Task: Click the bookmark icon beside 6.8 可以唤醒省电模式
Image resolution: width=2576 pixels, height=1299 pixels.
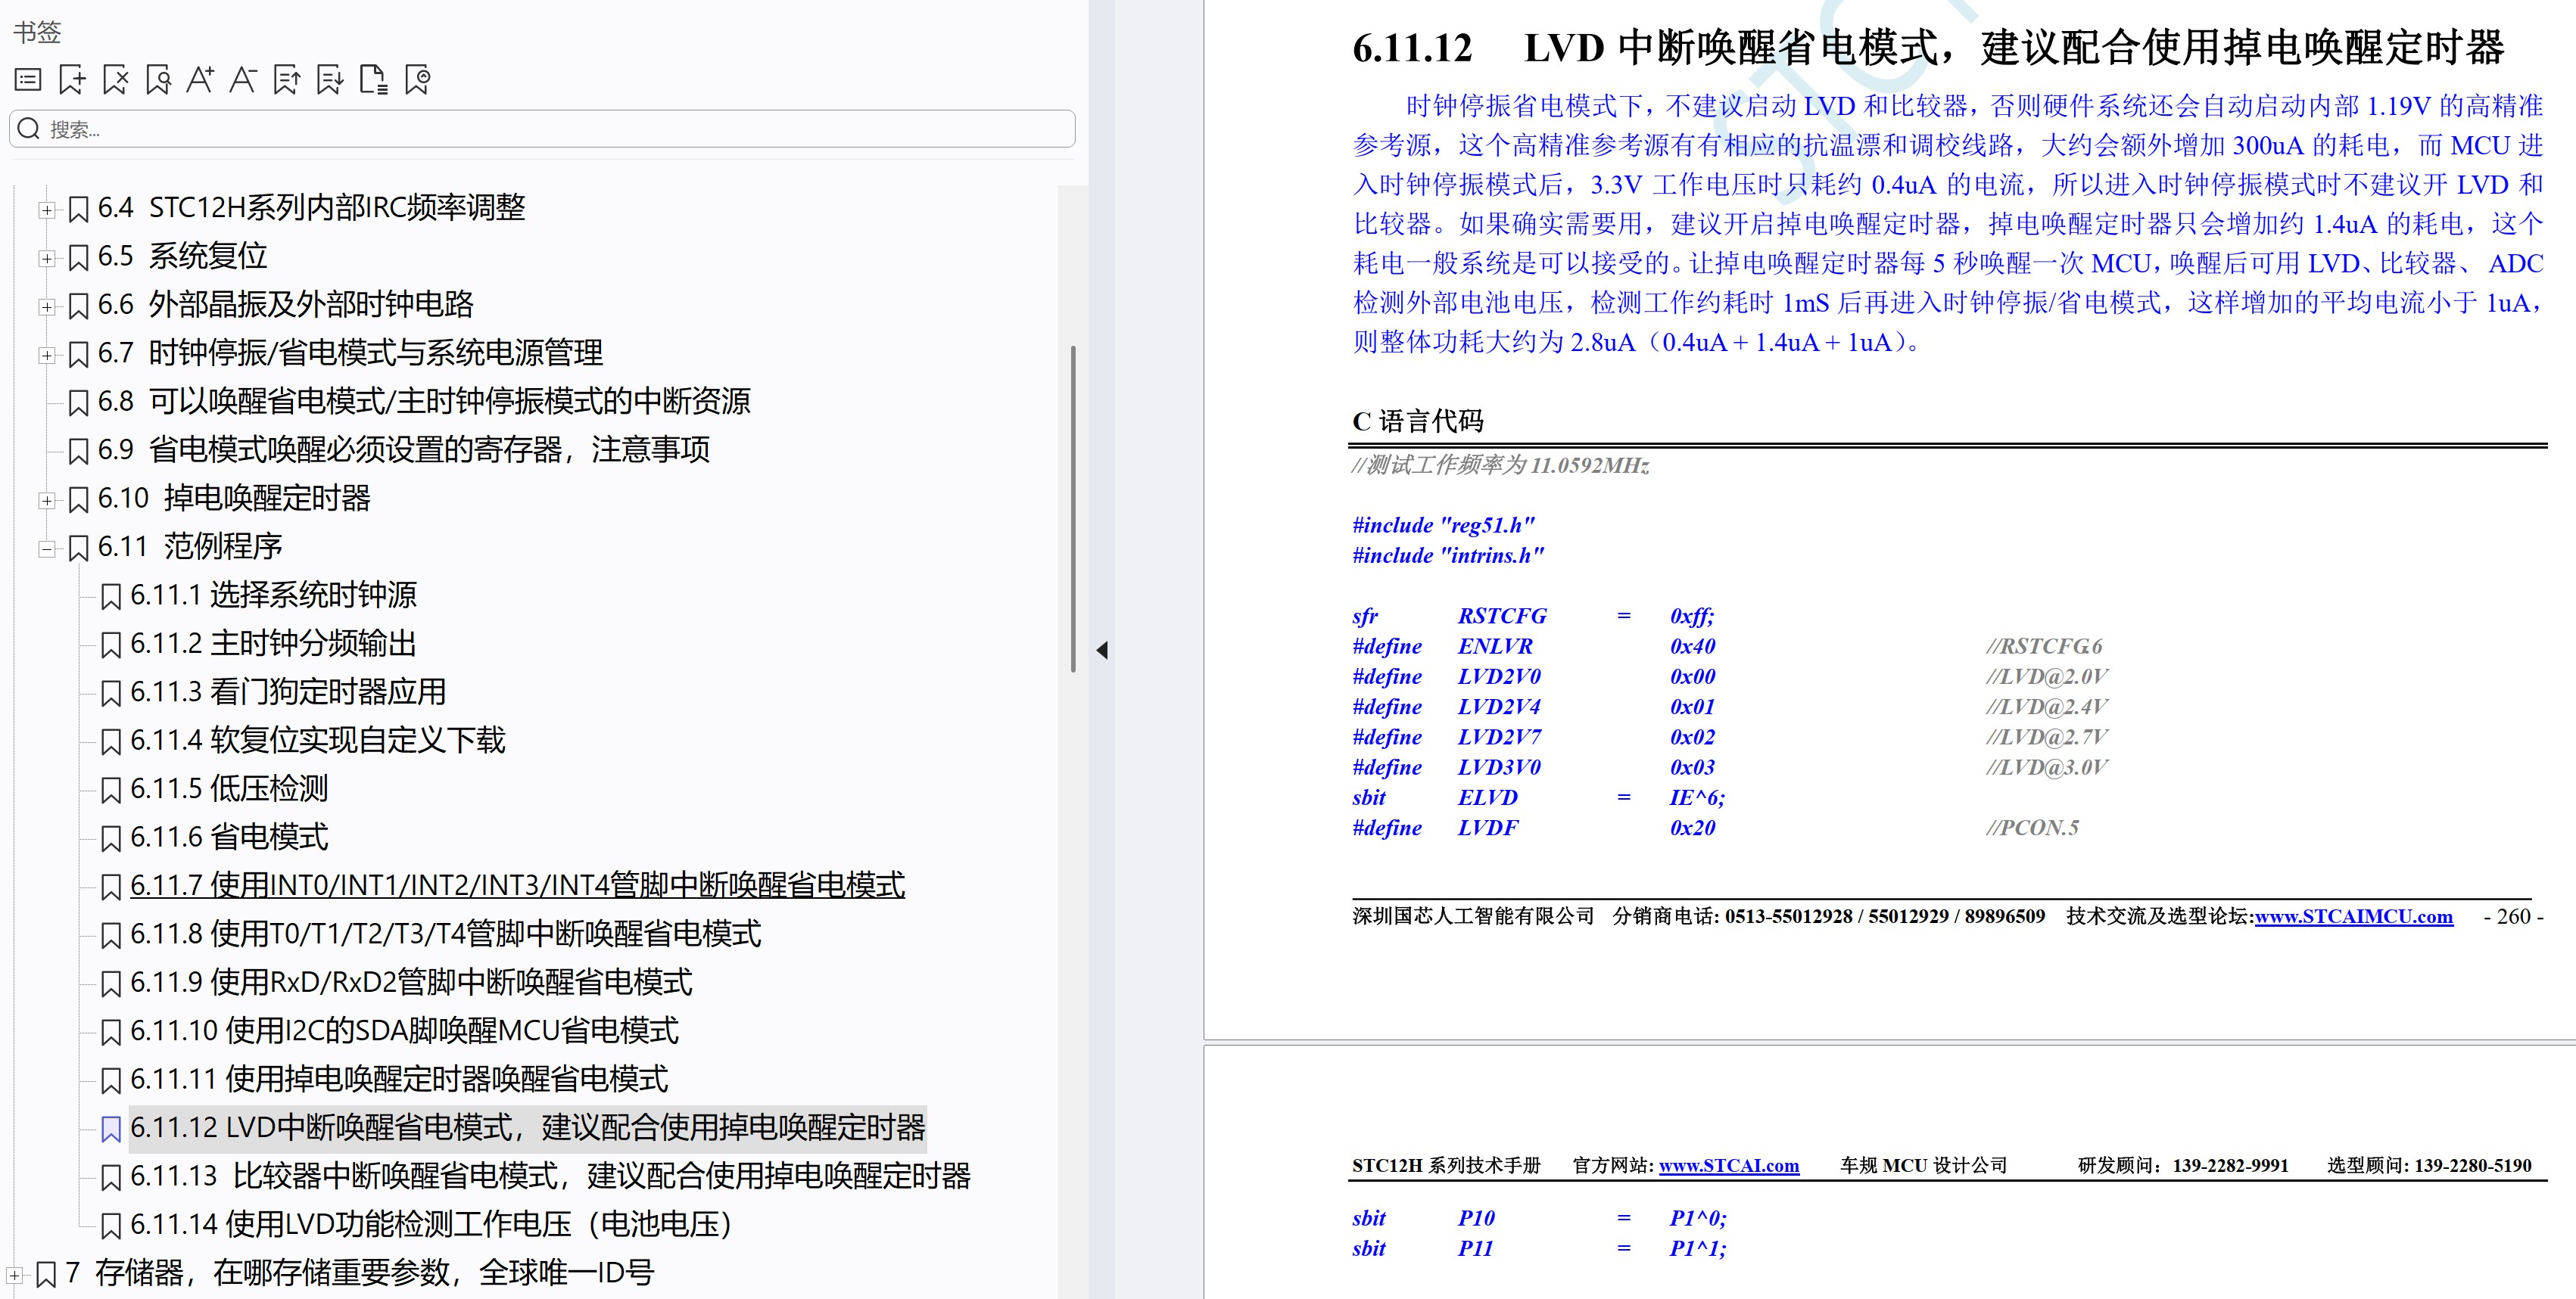Action: click(x=78, y=402)
